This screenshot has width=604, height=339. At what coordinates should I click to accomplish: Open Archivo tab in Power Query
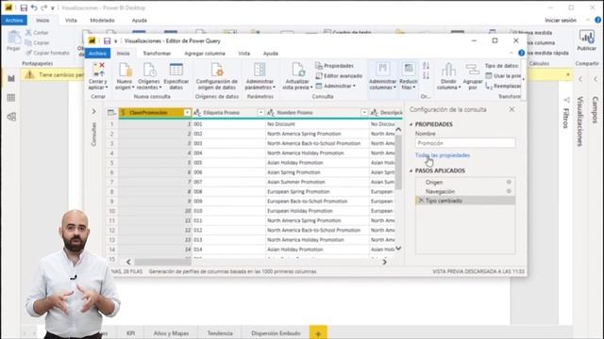coord(97,54)
